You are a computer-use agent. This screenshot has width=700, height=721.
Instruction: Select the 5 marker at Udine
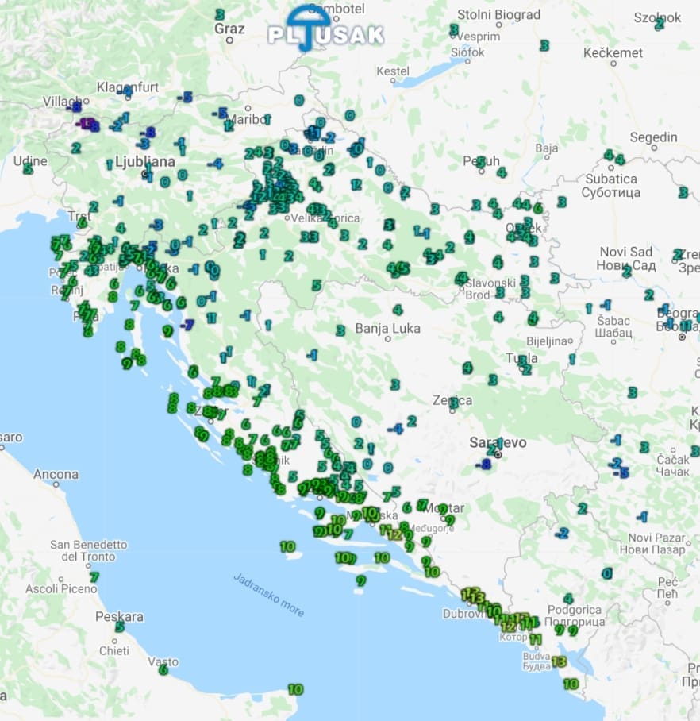(28, 168)
